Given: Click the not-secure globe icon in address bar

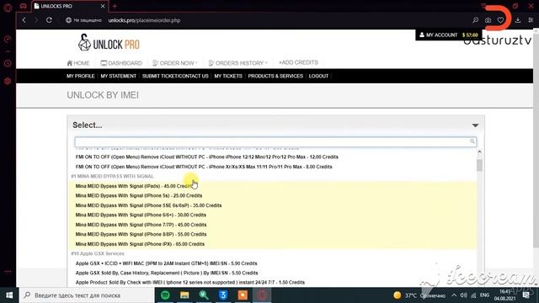Looking at the screenshot, I should coord(68,20).
